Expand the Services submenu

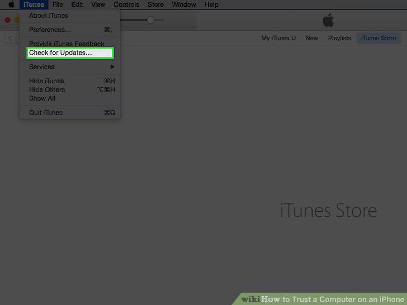point(70,66)
